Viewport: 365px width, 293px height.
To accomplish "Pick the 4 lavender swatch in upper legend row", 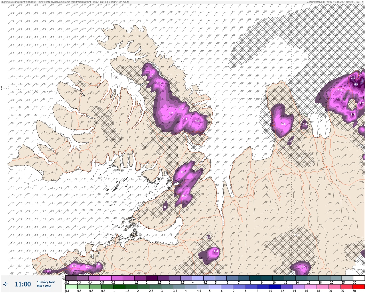I will 198,278.
